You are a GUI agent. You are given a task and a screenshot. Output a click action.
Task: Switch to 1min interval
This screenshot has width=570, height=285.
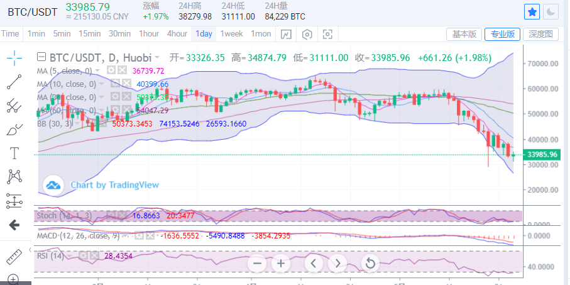[36, 34]
